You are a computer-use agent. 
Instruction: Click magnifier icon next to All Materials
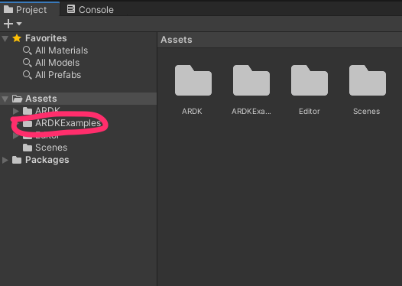tap(28, 50)
